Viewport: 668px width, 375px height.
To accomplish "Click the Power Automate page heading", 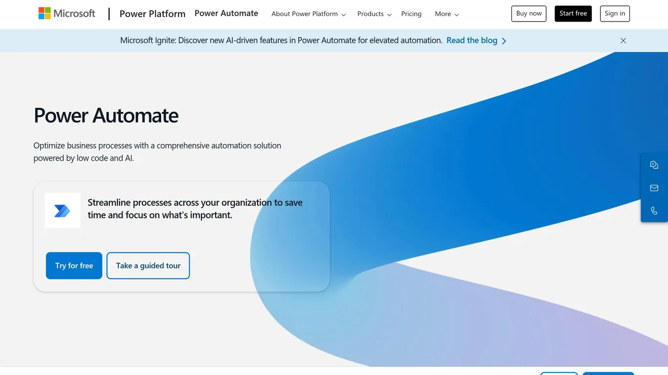I will [x=106, y=116].
